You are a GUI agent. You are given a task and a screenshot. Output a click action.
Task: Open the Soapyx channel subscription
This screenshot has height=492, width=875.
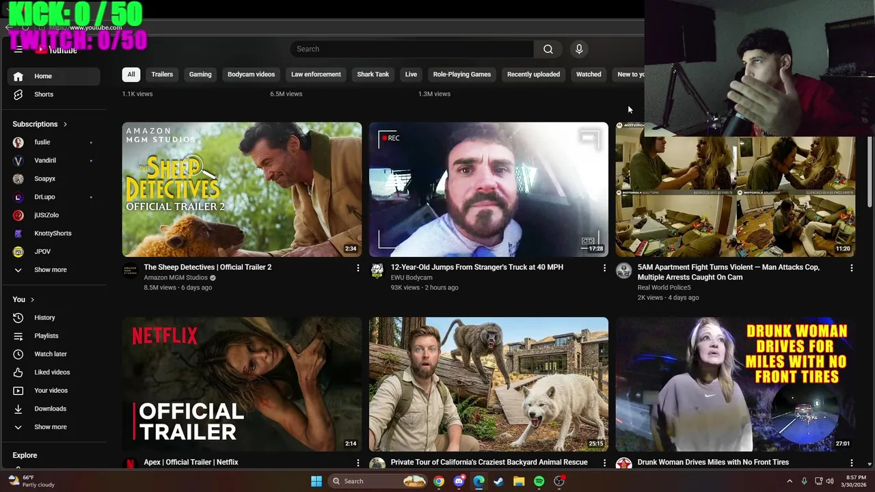[x=55, y=179]
